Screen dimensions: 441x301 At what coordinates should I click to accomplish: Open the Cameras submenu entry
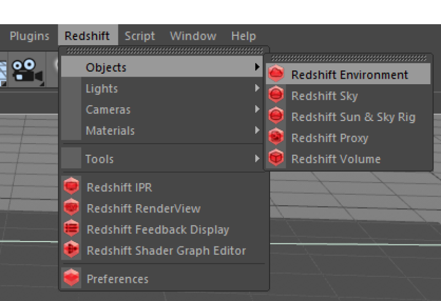point(162,109)
